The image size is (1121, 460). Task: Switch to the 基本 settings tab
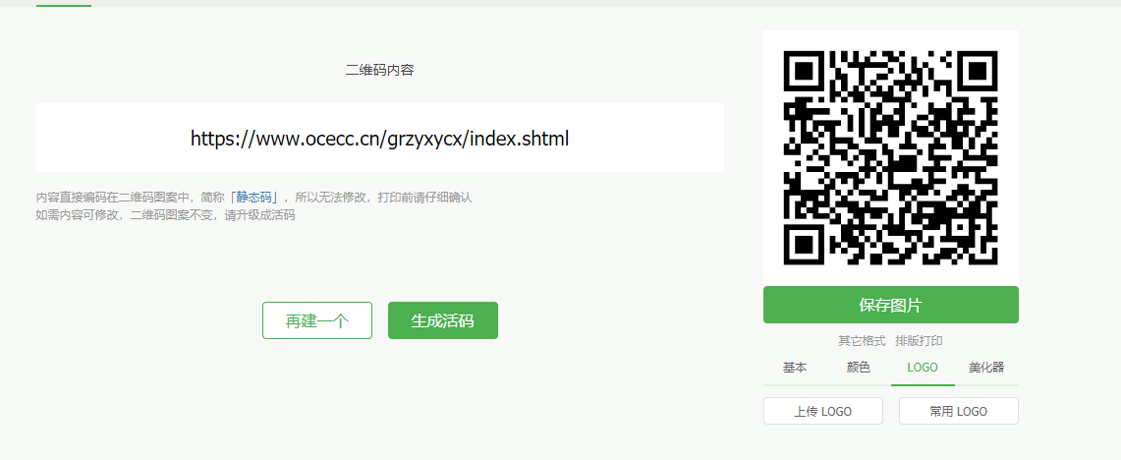point(794,367)
